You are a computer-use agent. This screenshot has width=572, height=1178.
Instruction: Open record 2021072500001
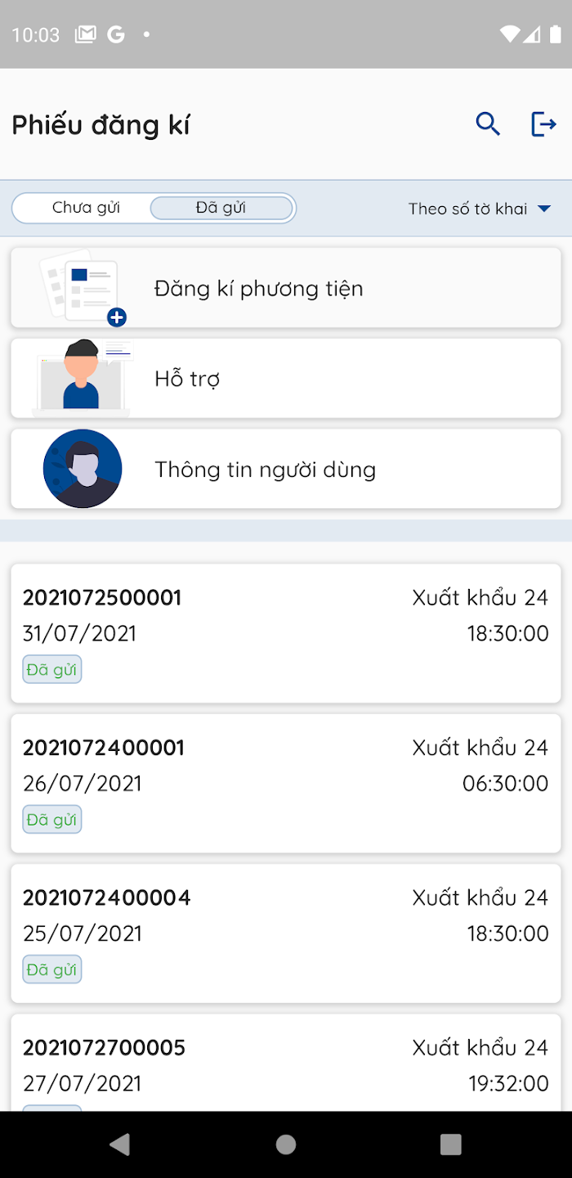coord(286,634)
